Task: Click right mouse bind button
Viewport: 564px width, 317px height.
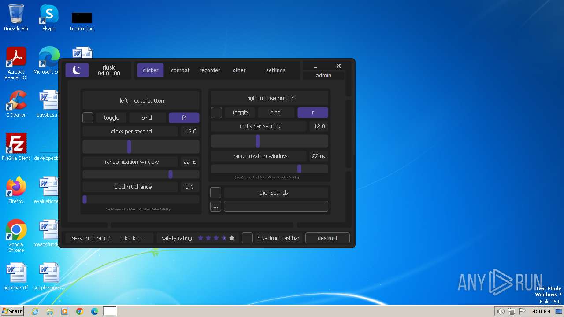Action: [x=275, y=112]
